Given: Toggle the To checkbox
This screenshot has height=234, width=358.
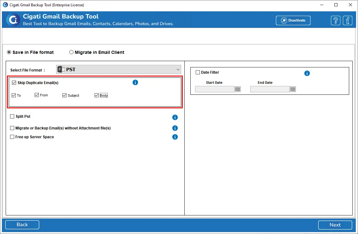Looking at the screenshot, I should pos(14,95).
